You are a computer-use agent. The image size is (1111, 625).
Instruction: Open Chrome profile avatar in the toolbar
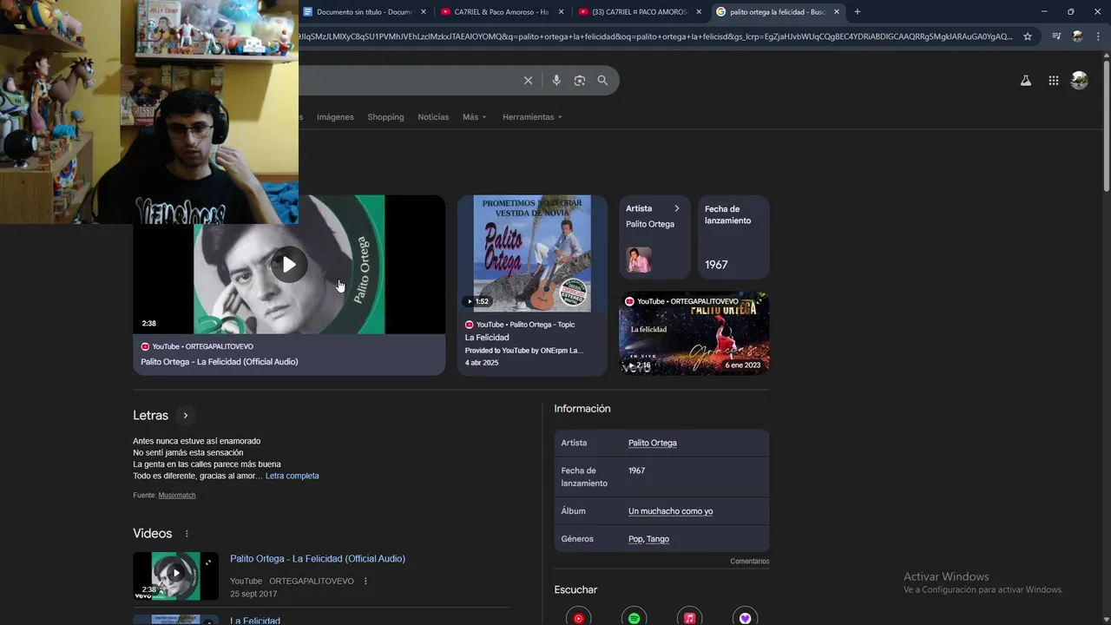coord(1077,36)
